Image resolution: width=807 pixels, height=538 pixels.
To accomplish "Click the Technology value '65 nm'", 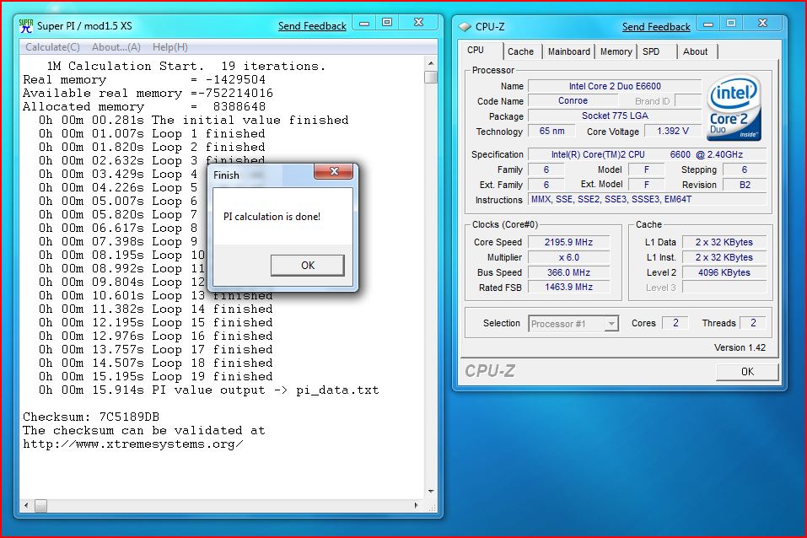I will tap(551, 132).
